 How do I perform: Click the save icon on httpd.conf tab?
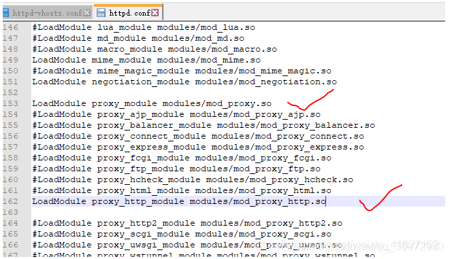click(x=101, y=13)
